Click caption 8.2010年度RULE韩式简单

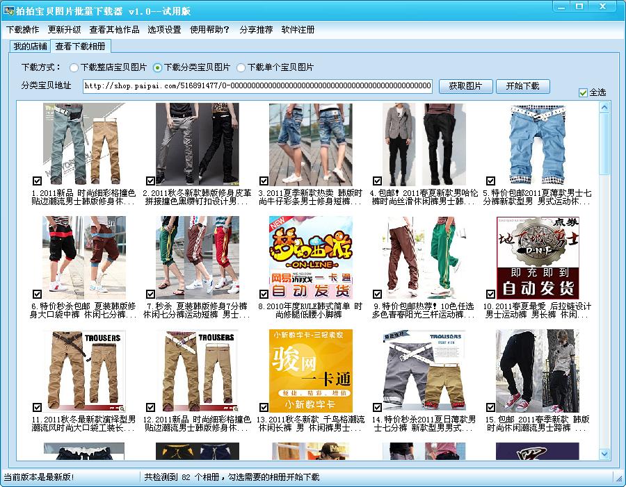click(x=311, y=311)
